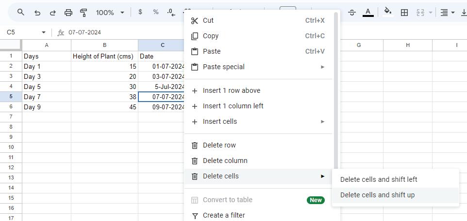Image resolution: width=467 pixels, height=221 pixels.
Task: Click Delete column in the context menu
Action: tap(225, 161)
